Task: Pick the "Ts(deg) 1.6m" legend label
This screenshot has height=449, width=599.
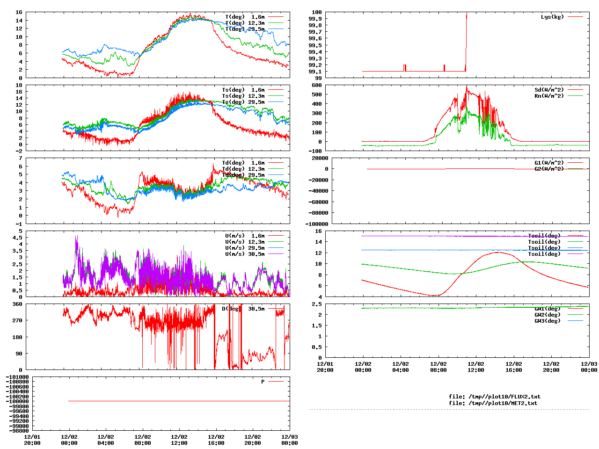Action: pos(243,90)
